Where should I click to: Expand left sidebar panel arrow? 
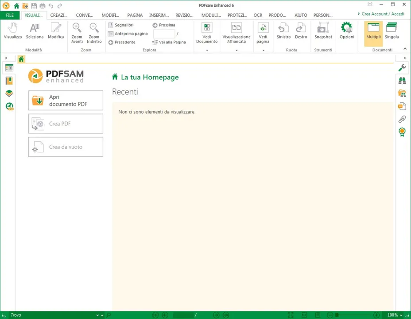tap(6, 58)
